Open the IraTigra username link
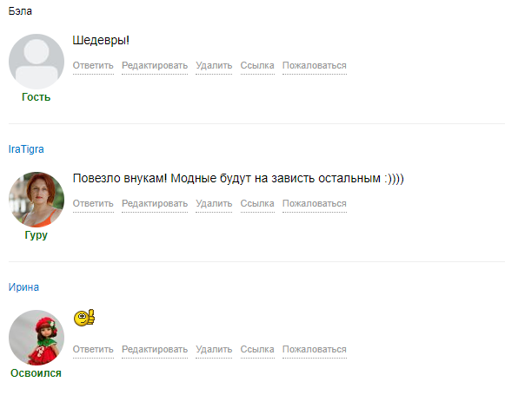505x395 pixels. point(26,149)
